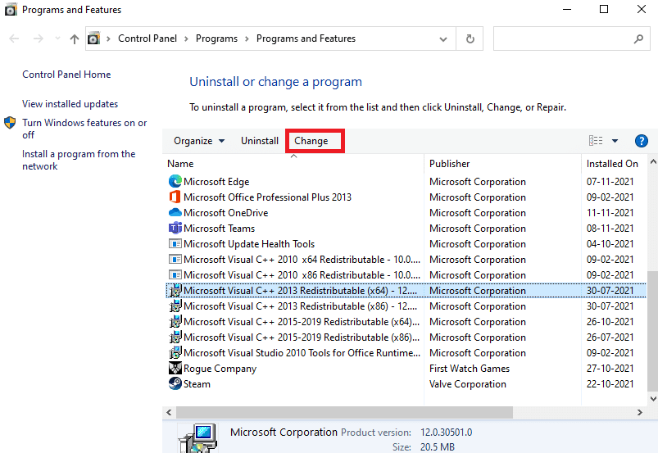The image size is (658, 453).
Task: Open Install a program from the network
Action: pyautogui.click(x=79, y=160)
